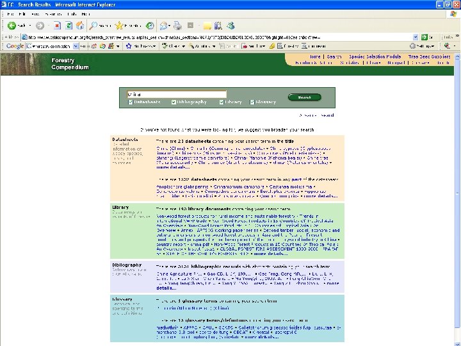This screenshot has height=346, width=461.
Task: Click the Advanced Search link
Action: pyautogui.click(x=316, y=115)
